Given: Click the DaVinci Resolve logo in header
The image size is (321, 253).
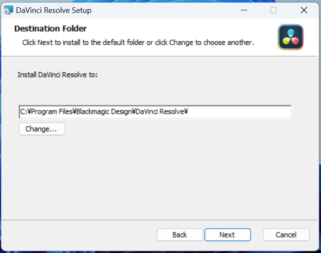Looking at the screenshot, I should 290,37.
